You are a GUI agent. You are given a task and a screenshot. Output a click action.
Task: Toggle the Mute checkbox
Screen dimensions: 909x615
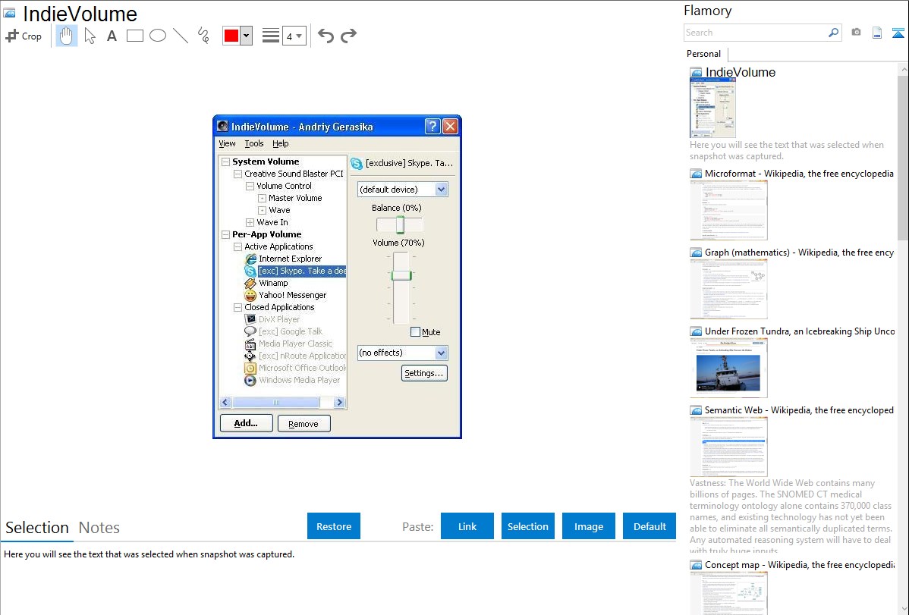click(x=415, y=332)
